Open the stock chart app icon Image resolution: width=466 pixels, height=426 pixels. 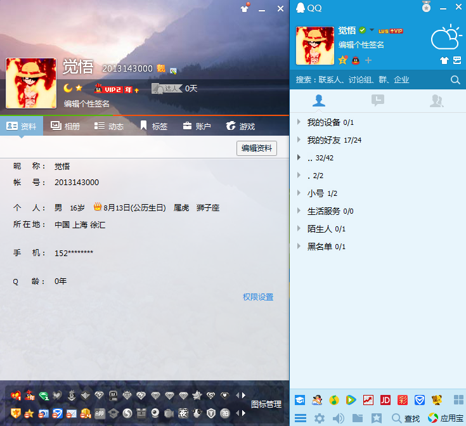coord(368,400)
